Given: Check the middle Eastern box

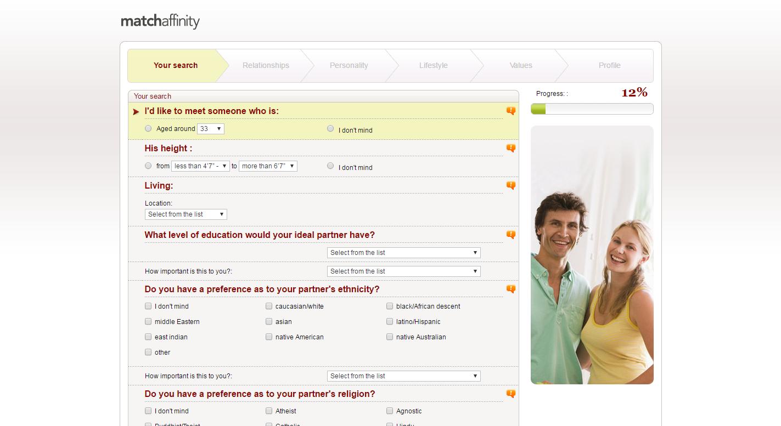Looking at the screenshot, I should point(148,321).
